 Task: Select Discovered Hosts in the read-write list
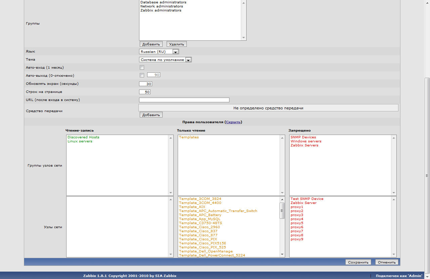click(x=83, y=137)
